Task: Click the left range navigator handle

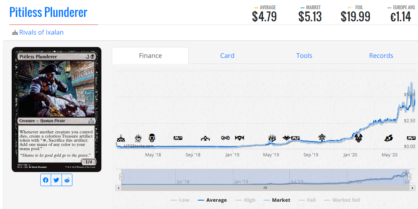Action: coord(121,176)
